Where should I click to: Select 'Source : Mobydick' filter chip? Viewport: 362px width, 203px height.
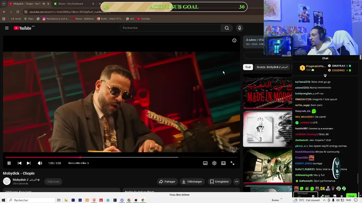272,67
